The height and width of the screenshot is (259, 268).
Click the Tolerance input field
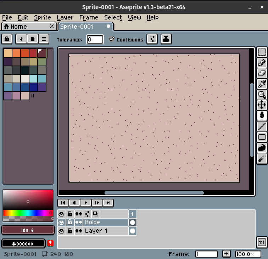tap(95, 39)
